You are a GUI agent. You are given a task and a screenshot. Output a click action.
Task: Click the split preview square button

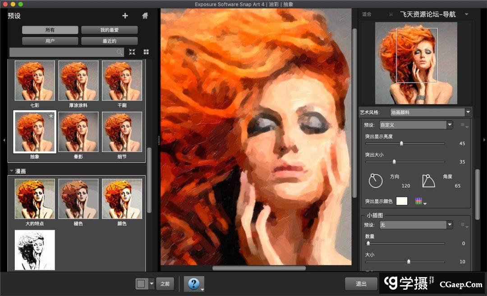141,284
